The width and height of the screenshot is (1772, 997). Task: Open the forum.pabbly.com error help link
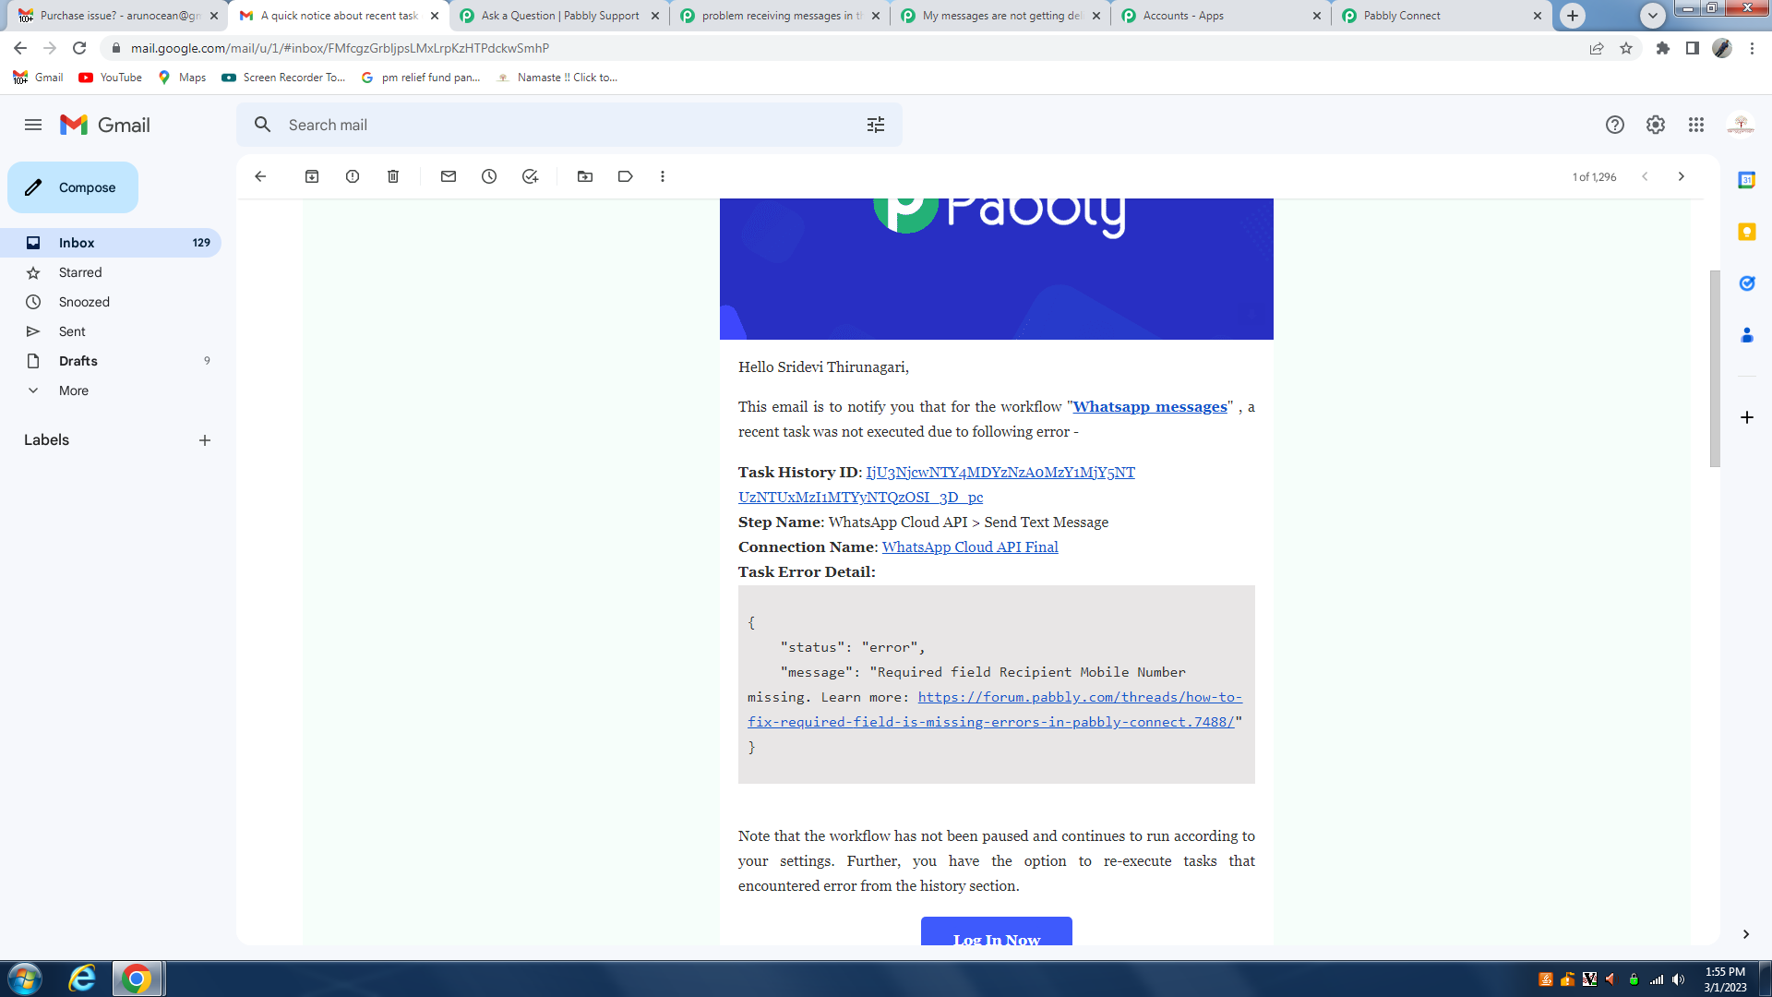[x=995, y=710]
